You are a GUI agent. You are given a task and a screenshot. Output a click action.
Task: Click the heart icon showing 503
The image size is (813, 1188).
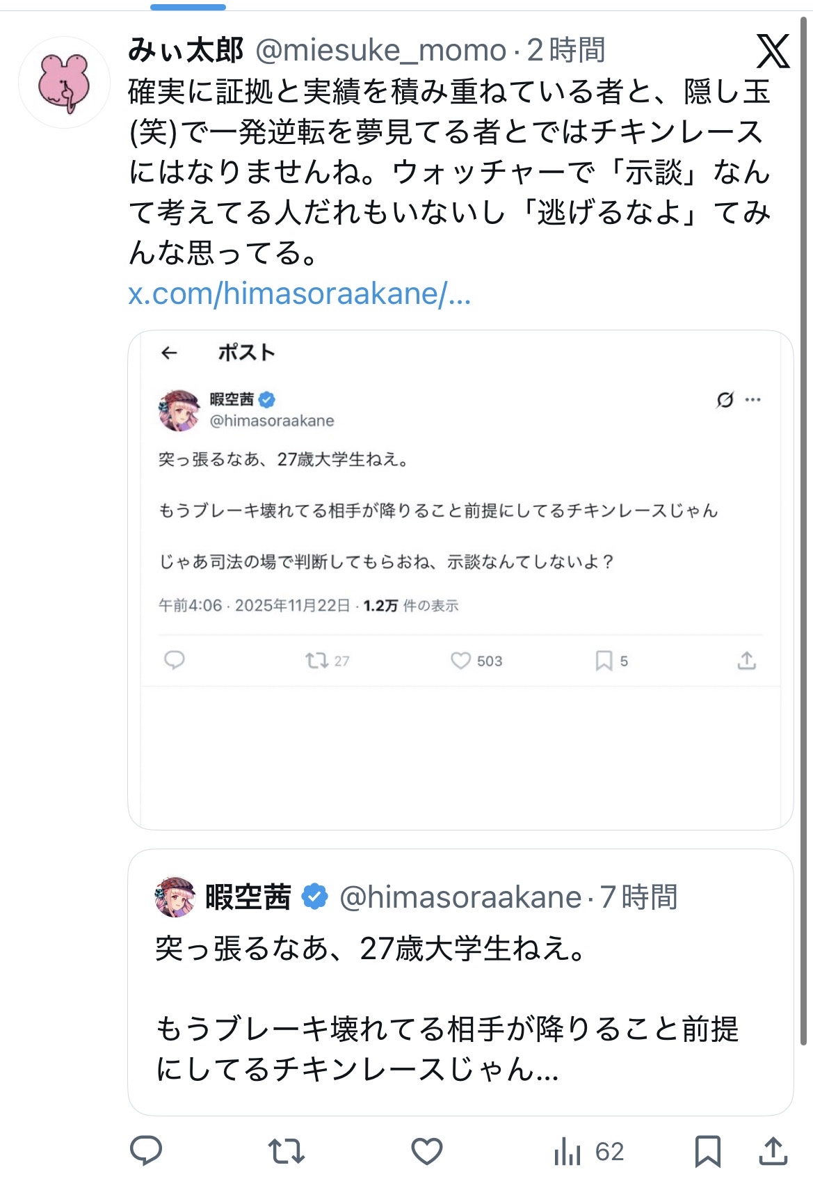click(461, 660)
